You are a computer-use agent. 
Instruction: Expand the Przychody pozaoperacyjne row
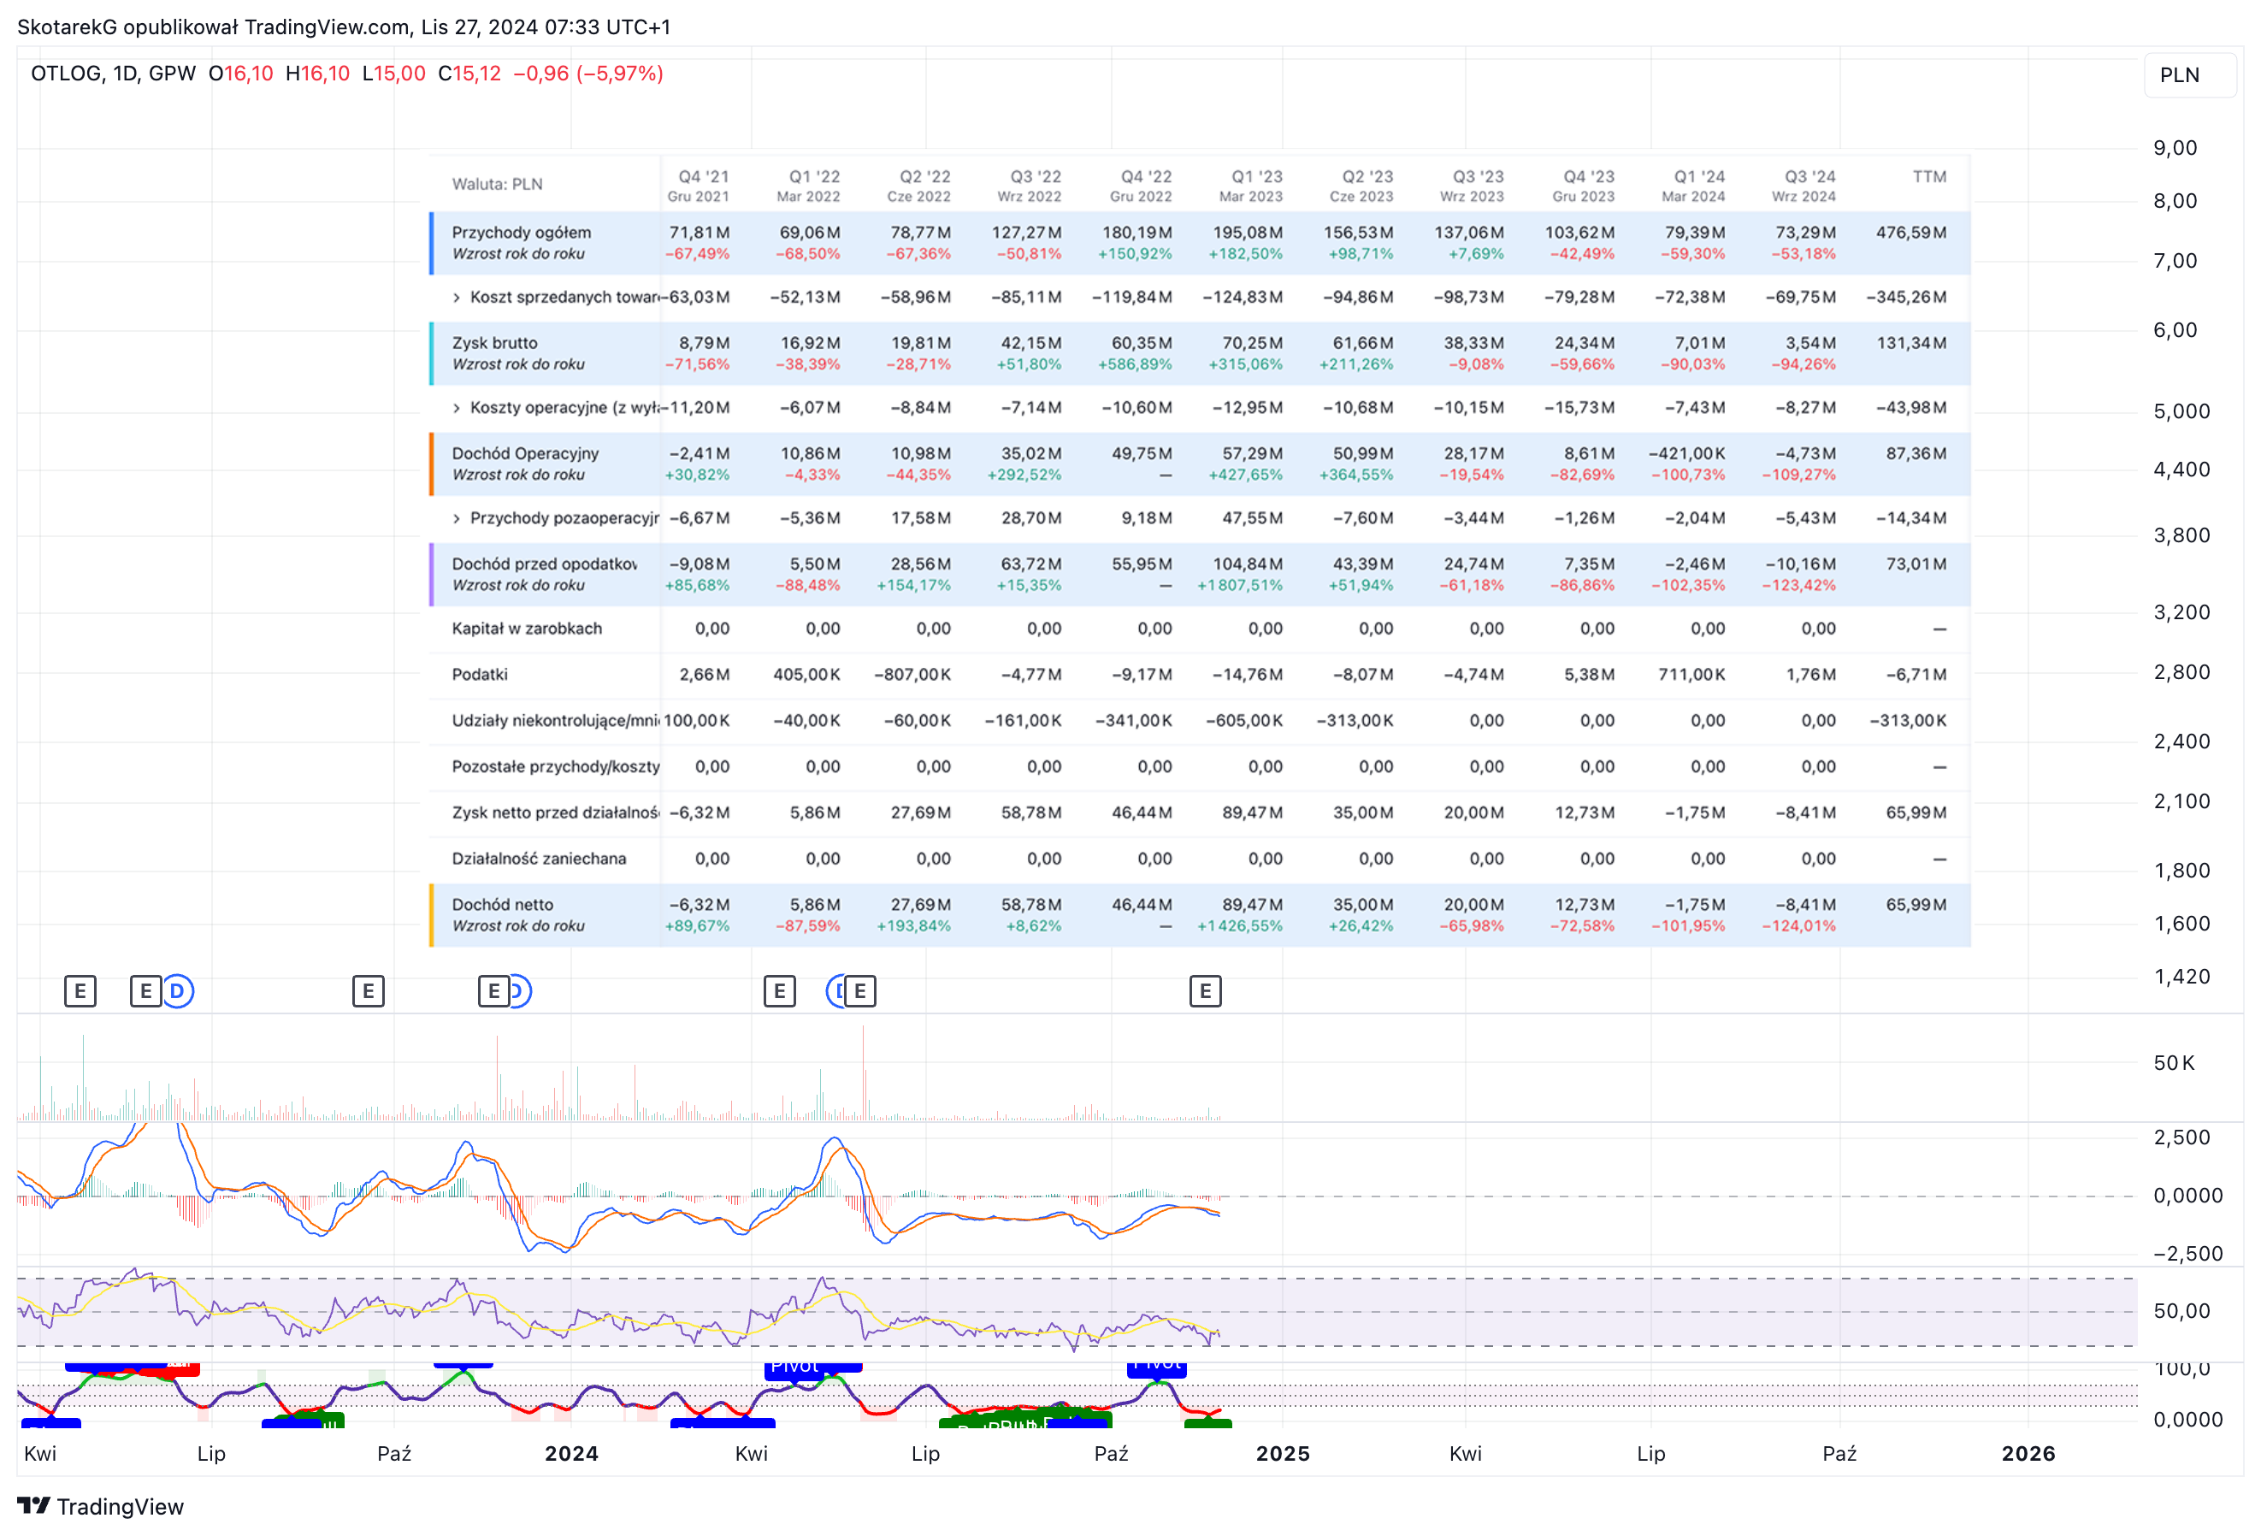[x=457, y=518]
